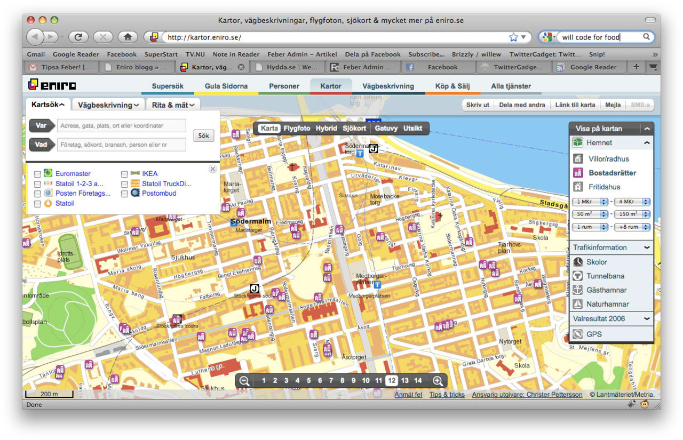
Task: Close the search category suggestions box
Action: (212, 169)
